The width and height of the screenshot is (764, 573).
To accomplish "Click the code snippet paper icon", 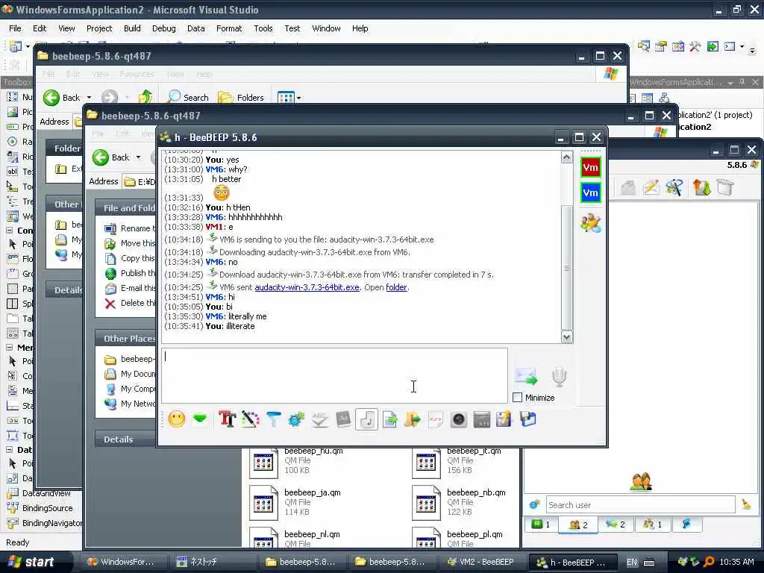I will 435,419.
